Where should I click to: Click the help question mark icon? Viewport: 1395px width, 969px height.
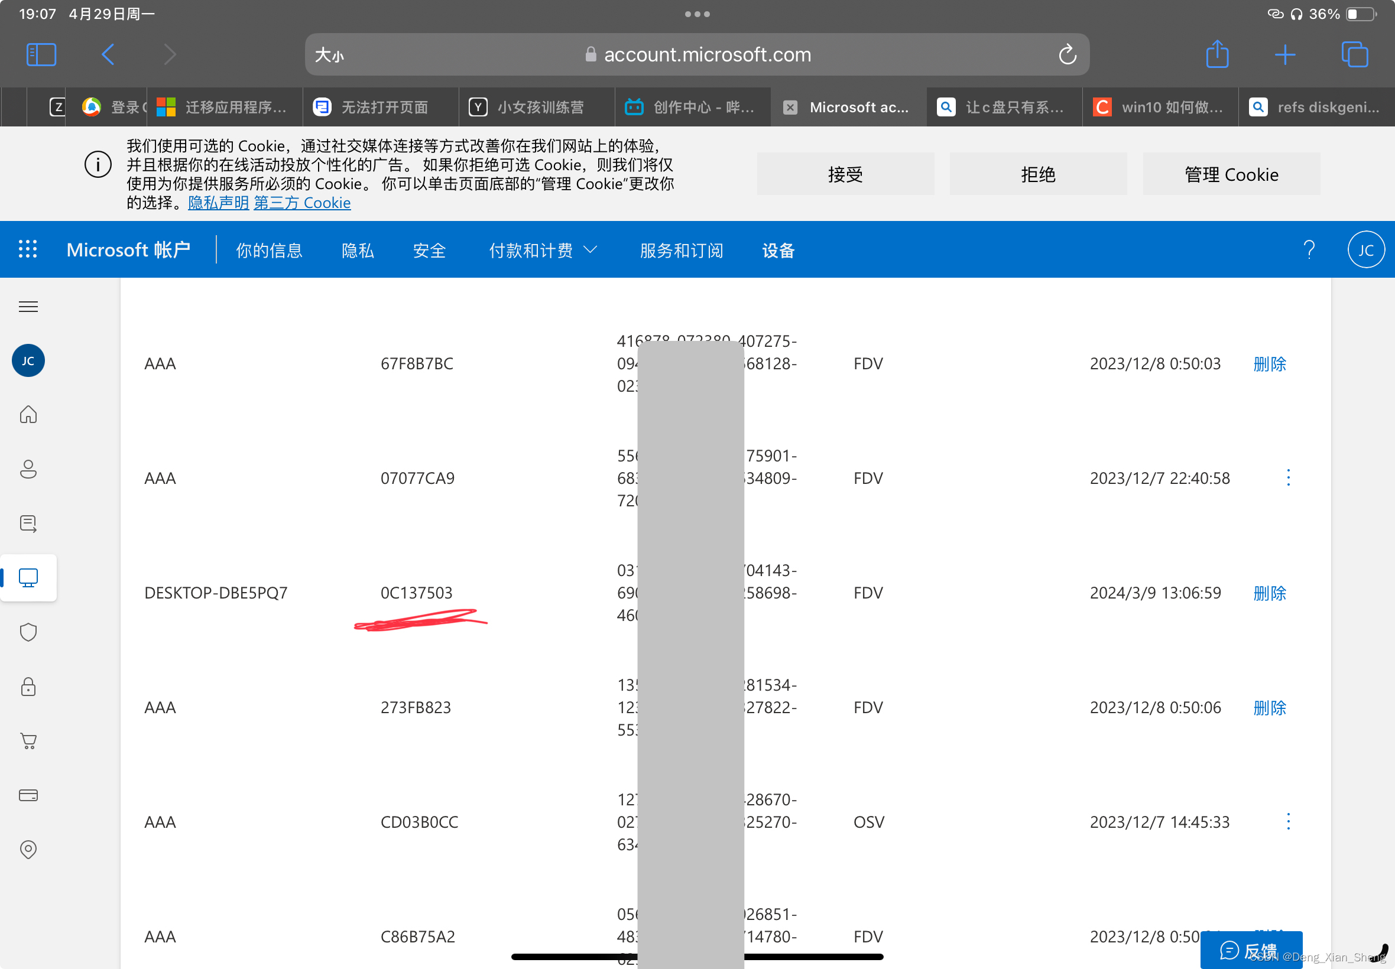(x=1308, y=249)
